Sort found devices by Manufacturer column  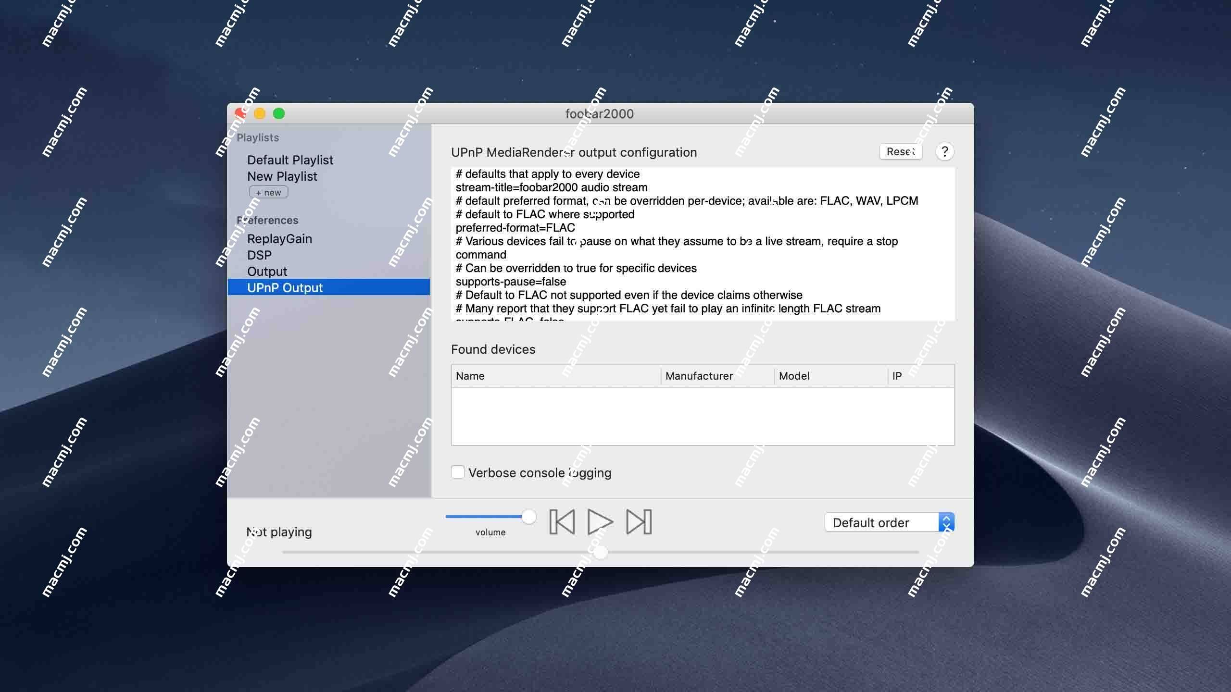click(x=717, y=376)
